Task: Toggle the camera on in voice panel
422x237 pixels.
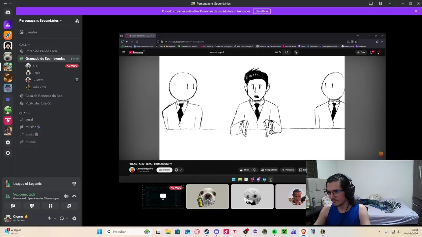Action: click(x=13, y=206)
